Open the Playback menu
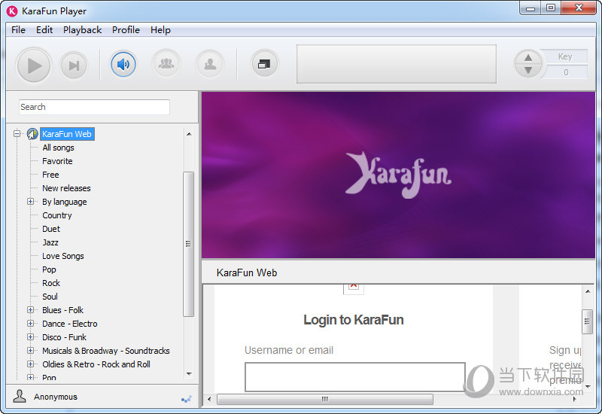The image size is (602, 414). [x=82, y=30]
